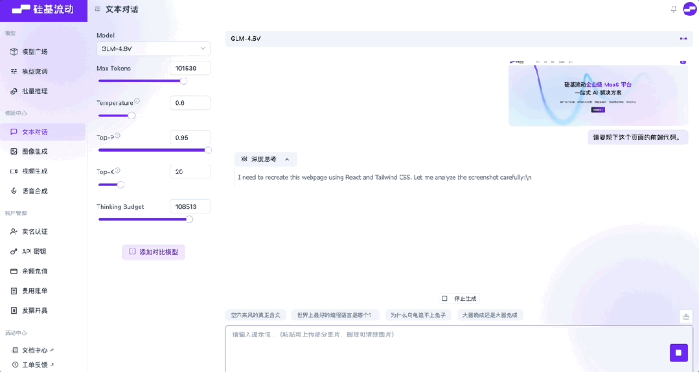Click the 文档中心 book icon
Screen dimensions: 699x372
15,350
